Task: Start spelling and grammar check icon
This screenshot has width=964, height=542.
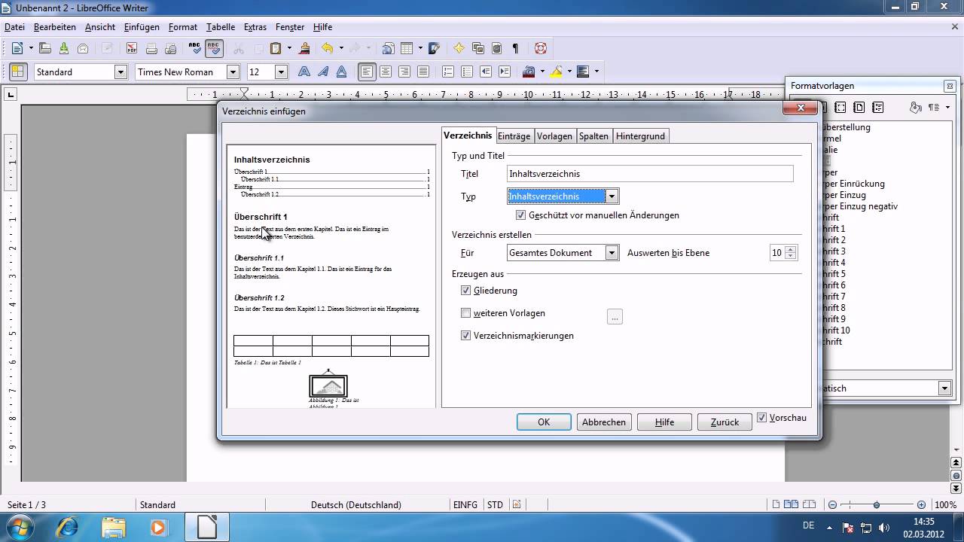Action: [x=195, y=48]
